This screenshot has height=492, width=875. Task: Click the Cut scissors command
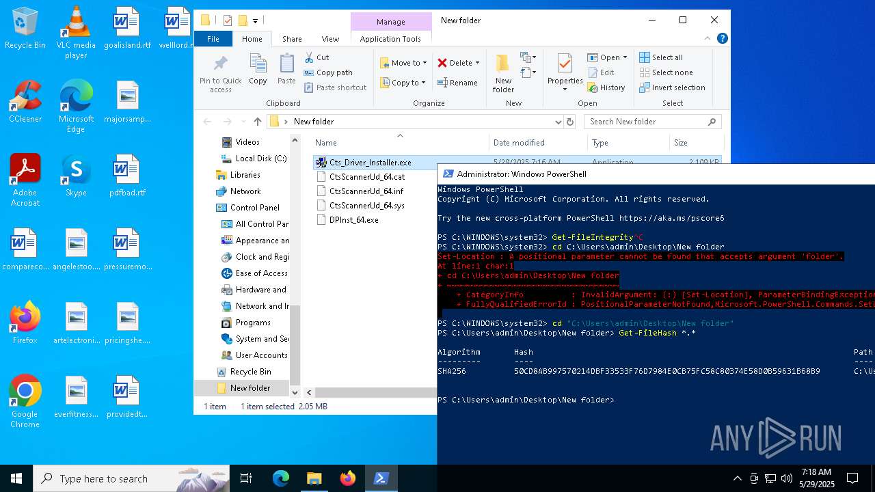point(317,57)
